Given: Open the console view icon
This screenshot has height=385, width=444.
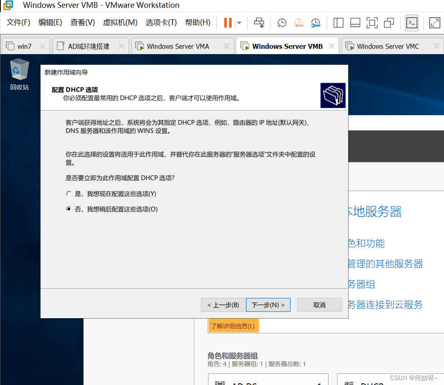Looking at the screenshot, I should [x=412, y=23].
